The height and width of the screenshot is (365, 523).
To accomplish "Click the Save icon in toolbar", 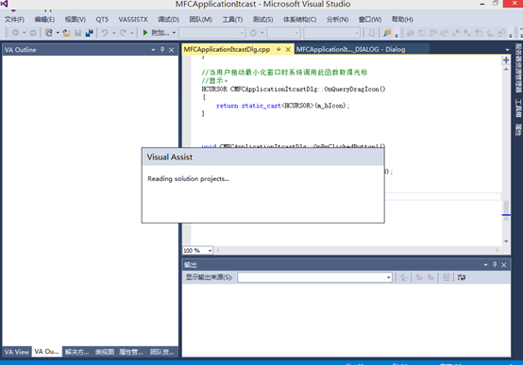I will tap(77, 33).
